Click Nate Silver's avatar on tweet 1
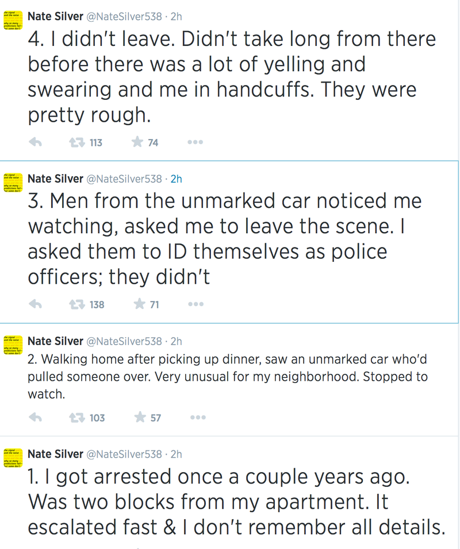Image resolution: width=460 pixels, height=549 pixels. pyautogui.click(x=13, y=458)
